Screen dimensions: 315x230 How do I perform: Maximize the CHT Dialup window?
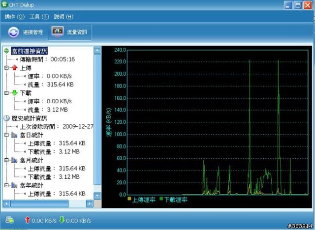[298, 5]
